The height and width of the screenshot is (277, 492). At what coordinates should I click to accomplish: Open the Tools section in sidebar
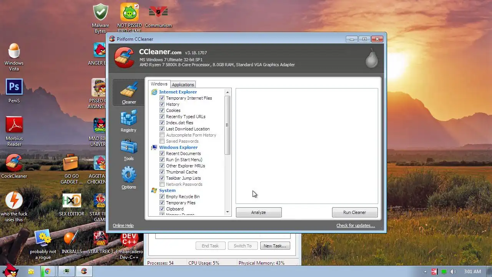pyautogui.click(x=129, y=150)
